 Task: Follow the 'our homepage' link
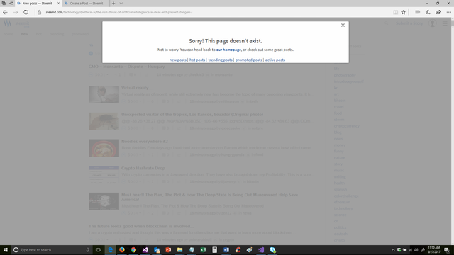click(228, 50)
